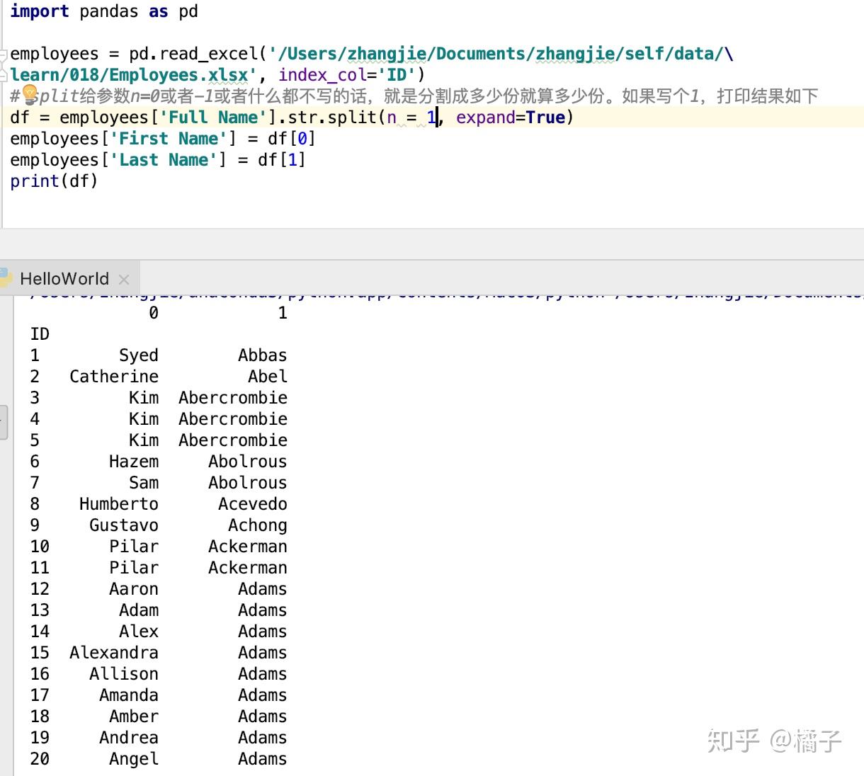Screen dimensions: 864x776
Task: Click "Ackerman" in output row 11
Action: (x=248, y=568)
